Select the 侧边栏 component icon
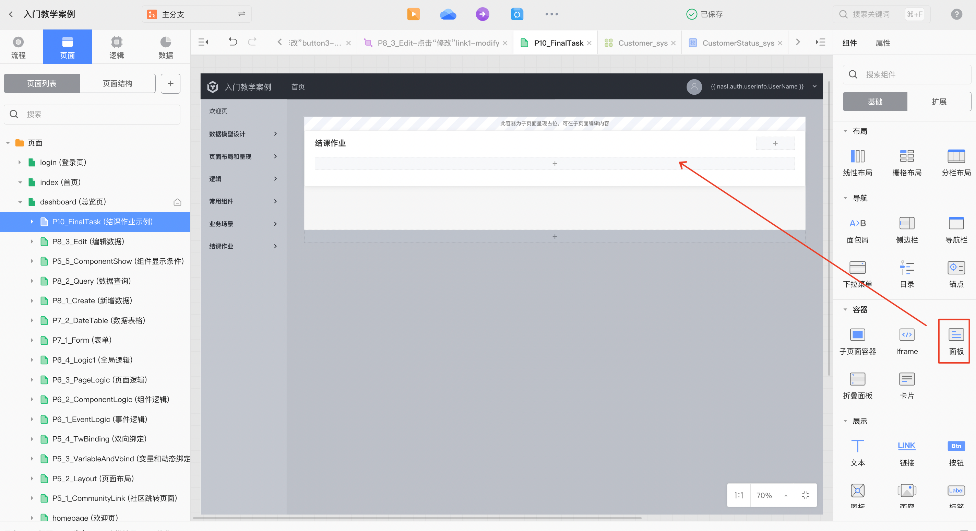Image resolution: width=976 pixels, height=531 pixels. [907, 223]
